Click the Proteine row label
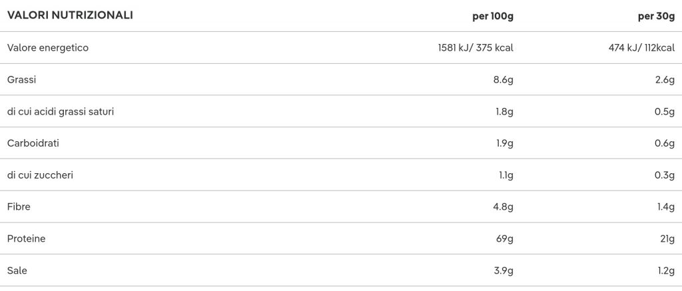682x291 pixels. [x=26, y=239]
